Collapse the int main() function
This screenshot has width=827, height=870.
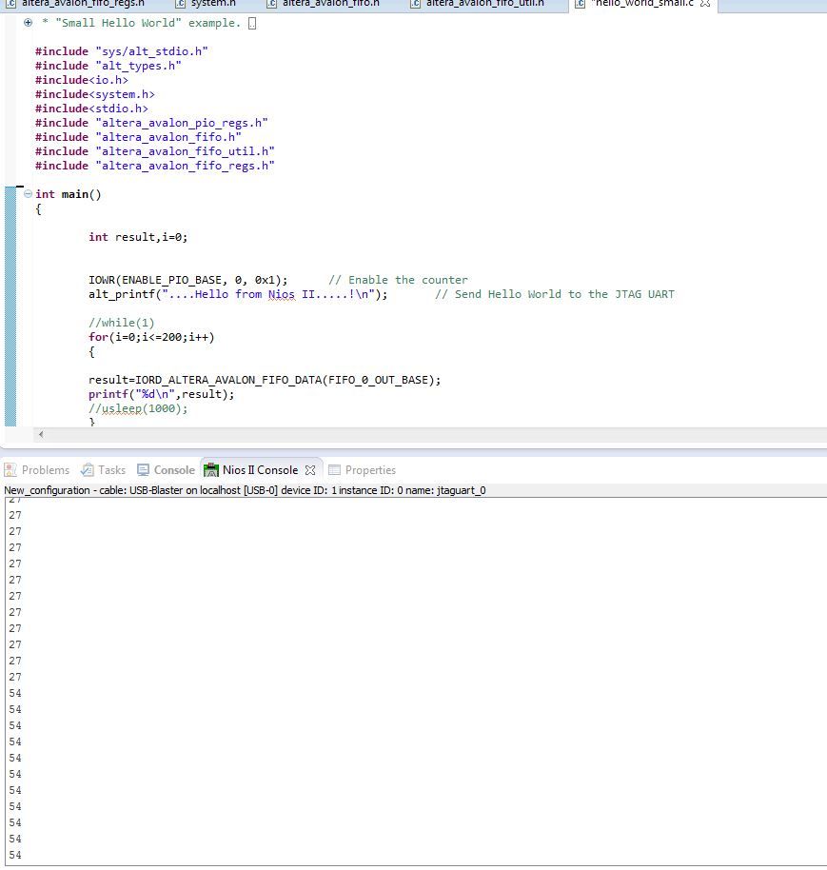coord(28,194)
